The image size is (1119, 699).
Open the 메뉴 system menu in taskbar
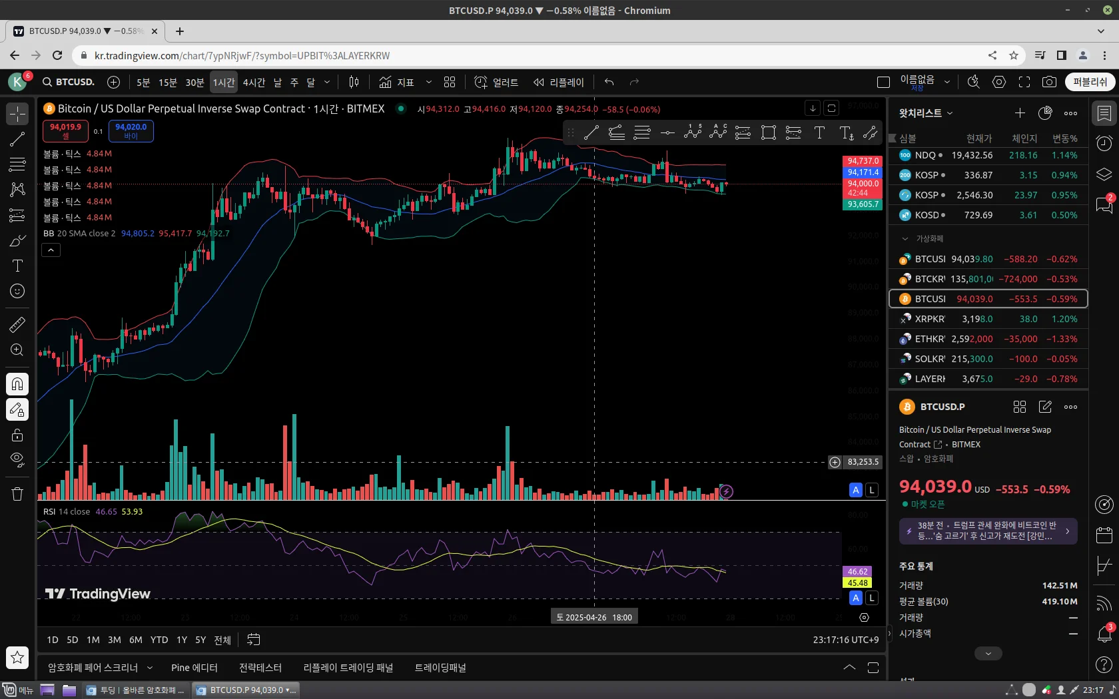[18, 690]
